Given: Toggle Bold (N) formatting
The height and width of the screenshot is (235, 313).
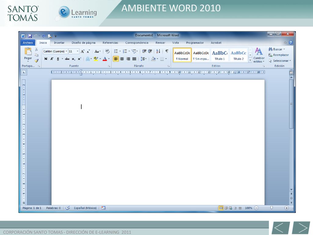Looking at the screenshot, I should [46, 59].
